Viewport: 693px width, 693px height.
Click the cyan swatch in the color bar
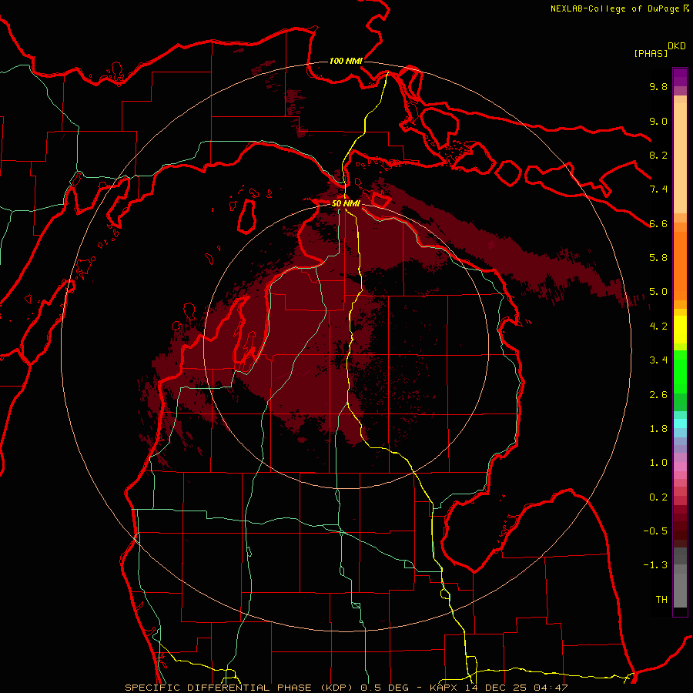coord(680,423)
